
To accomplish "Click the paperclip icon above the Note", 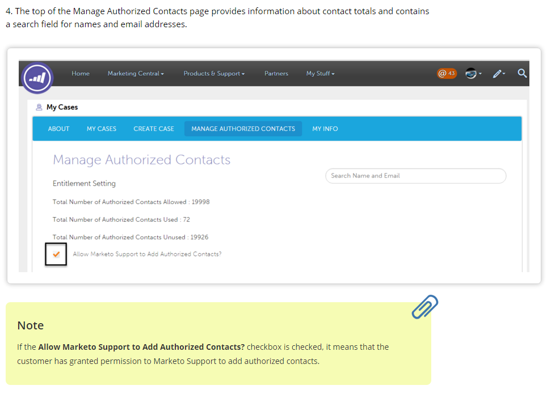I will coord(424,307).
